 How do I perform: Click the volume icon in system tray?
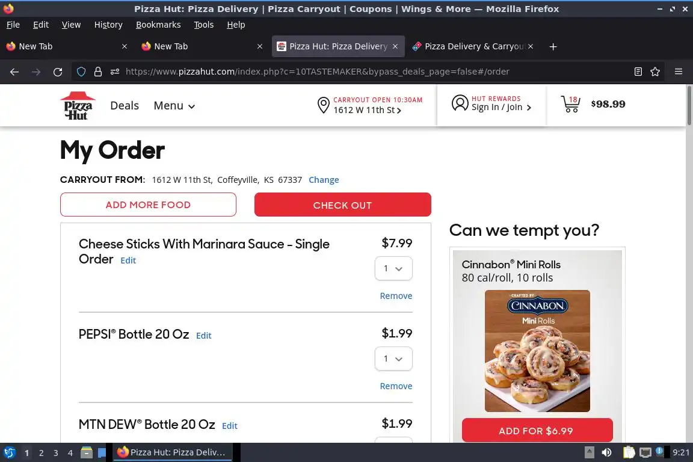606,452
